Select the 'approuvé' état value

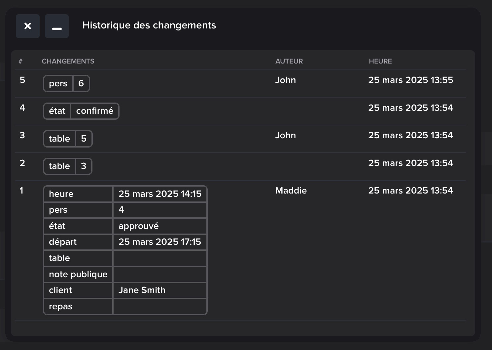pos(139,226)
